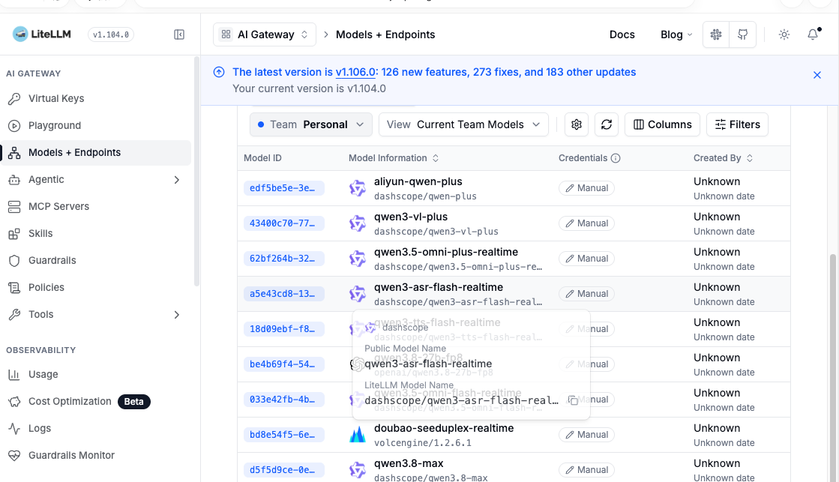Expand the Blog menu
The width and height of the screenshot is (839, 482).
coord(676,34)
